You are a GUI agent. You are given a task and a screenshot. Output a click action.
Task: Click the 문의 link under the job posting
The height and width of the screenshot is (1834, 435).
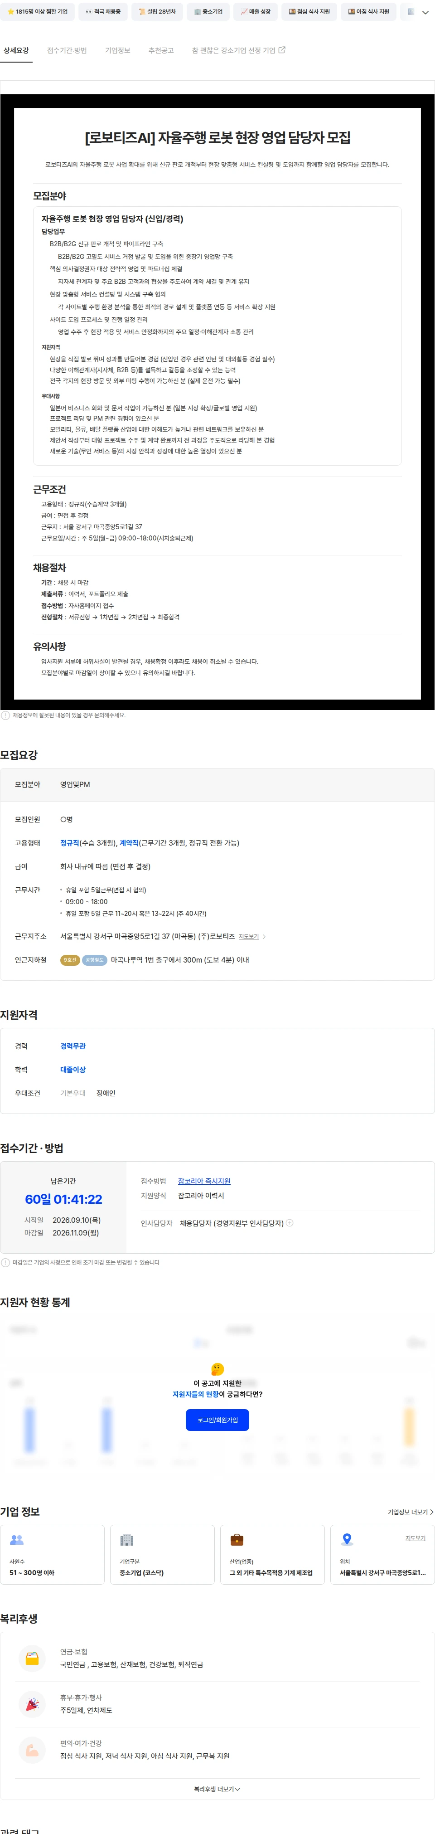(99, 715)
